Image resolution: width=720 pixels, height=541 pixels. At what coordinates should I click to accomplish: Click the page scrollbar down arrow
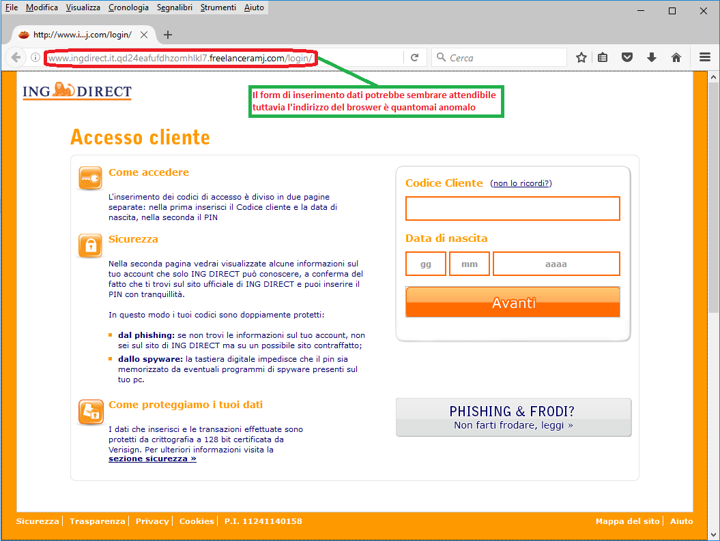(x=713, y=535)
